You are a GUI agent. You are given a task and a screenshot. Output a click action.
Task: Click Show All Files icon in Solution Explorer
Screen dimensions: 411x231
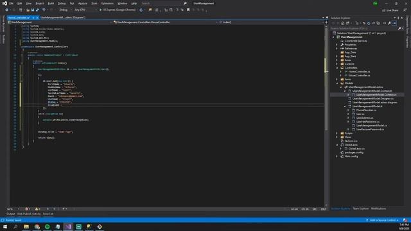(x=378, y=23)
